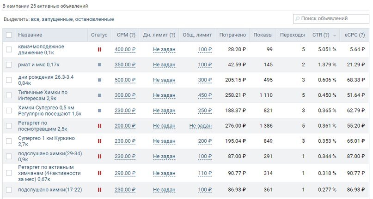Sort table by Название column header
Viewport: 373px width, 199px height.
click(30, 35)
